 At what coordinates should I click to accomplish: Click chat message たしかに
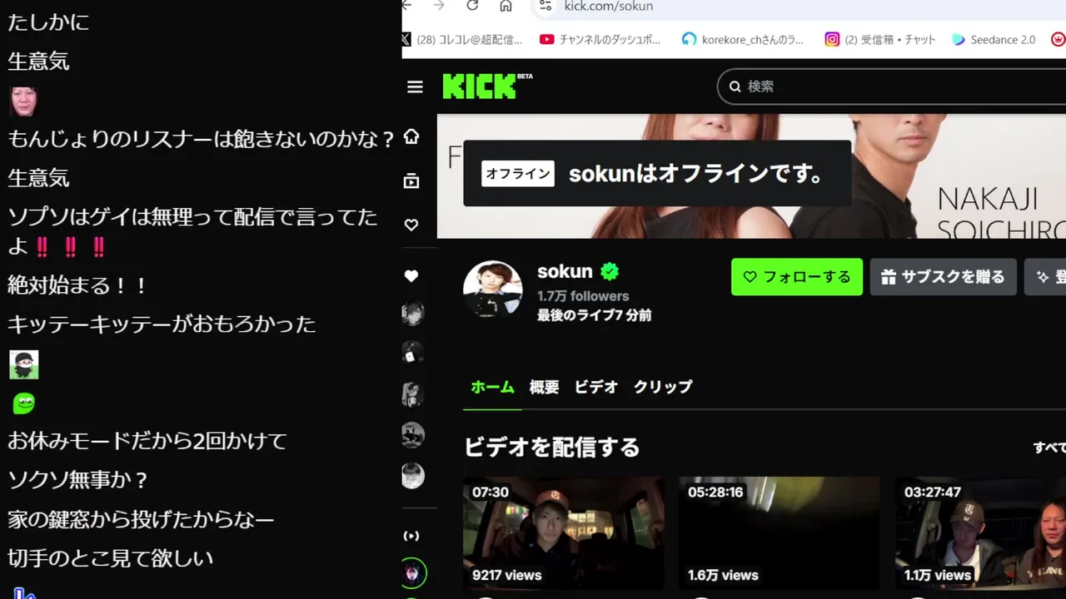[48, 22]
